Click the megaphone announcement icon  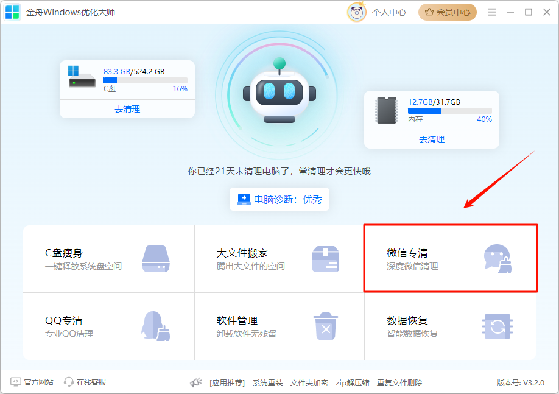195,382
